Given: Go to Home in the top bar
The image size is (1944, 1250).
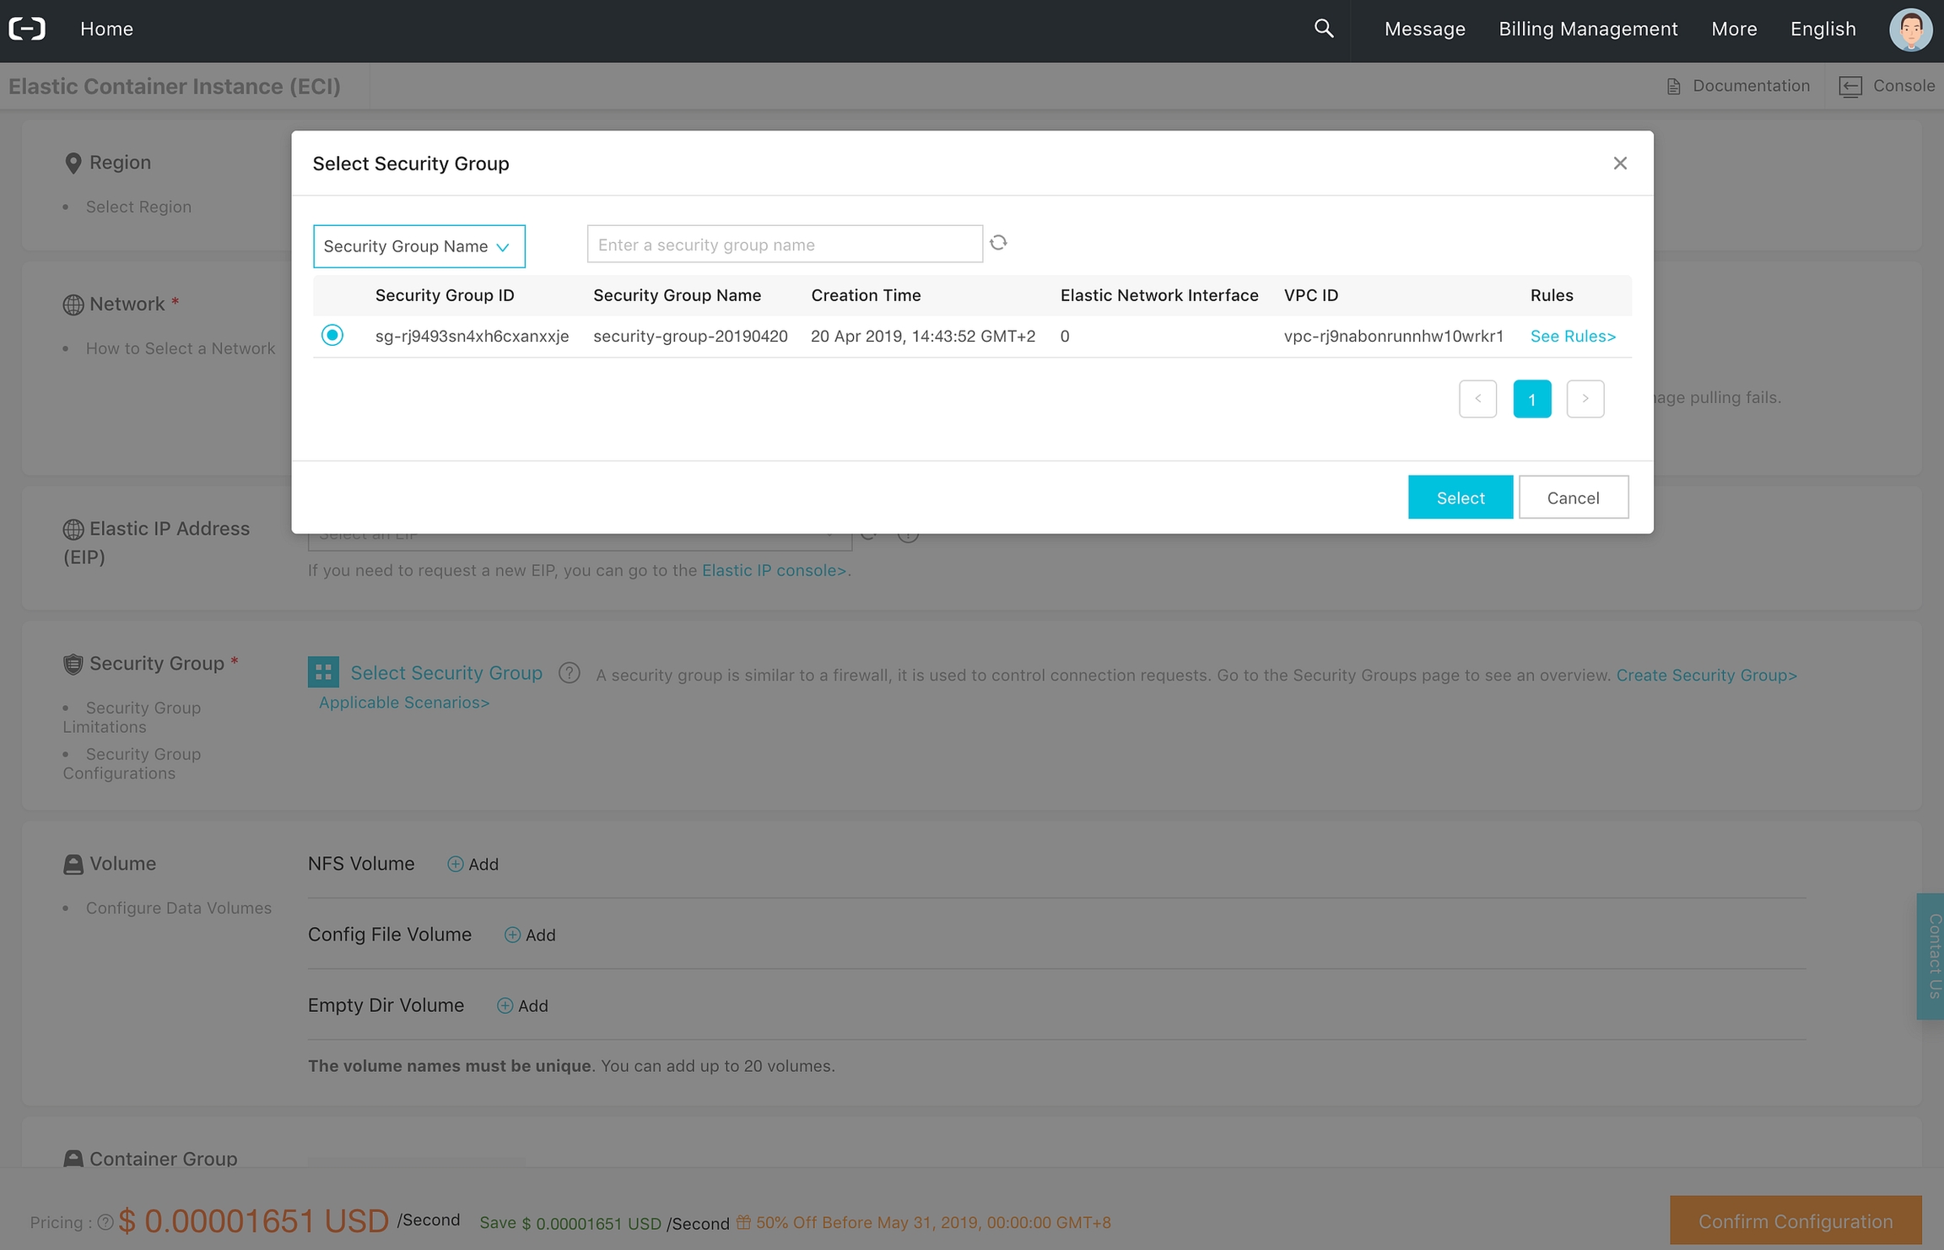Looking at the screenshot, I should tap(106, 29).
